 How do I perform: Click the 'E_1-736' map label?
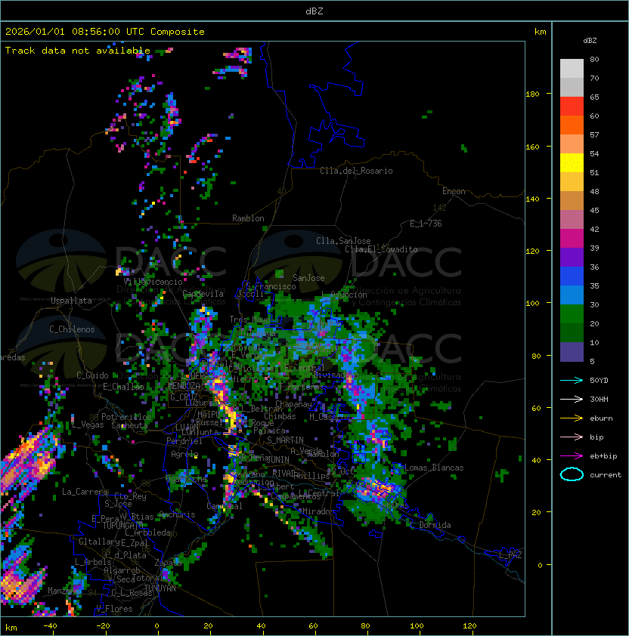tap(426, 224)
